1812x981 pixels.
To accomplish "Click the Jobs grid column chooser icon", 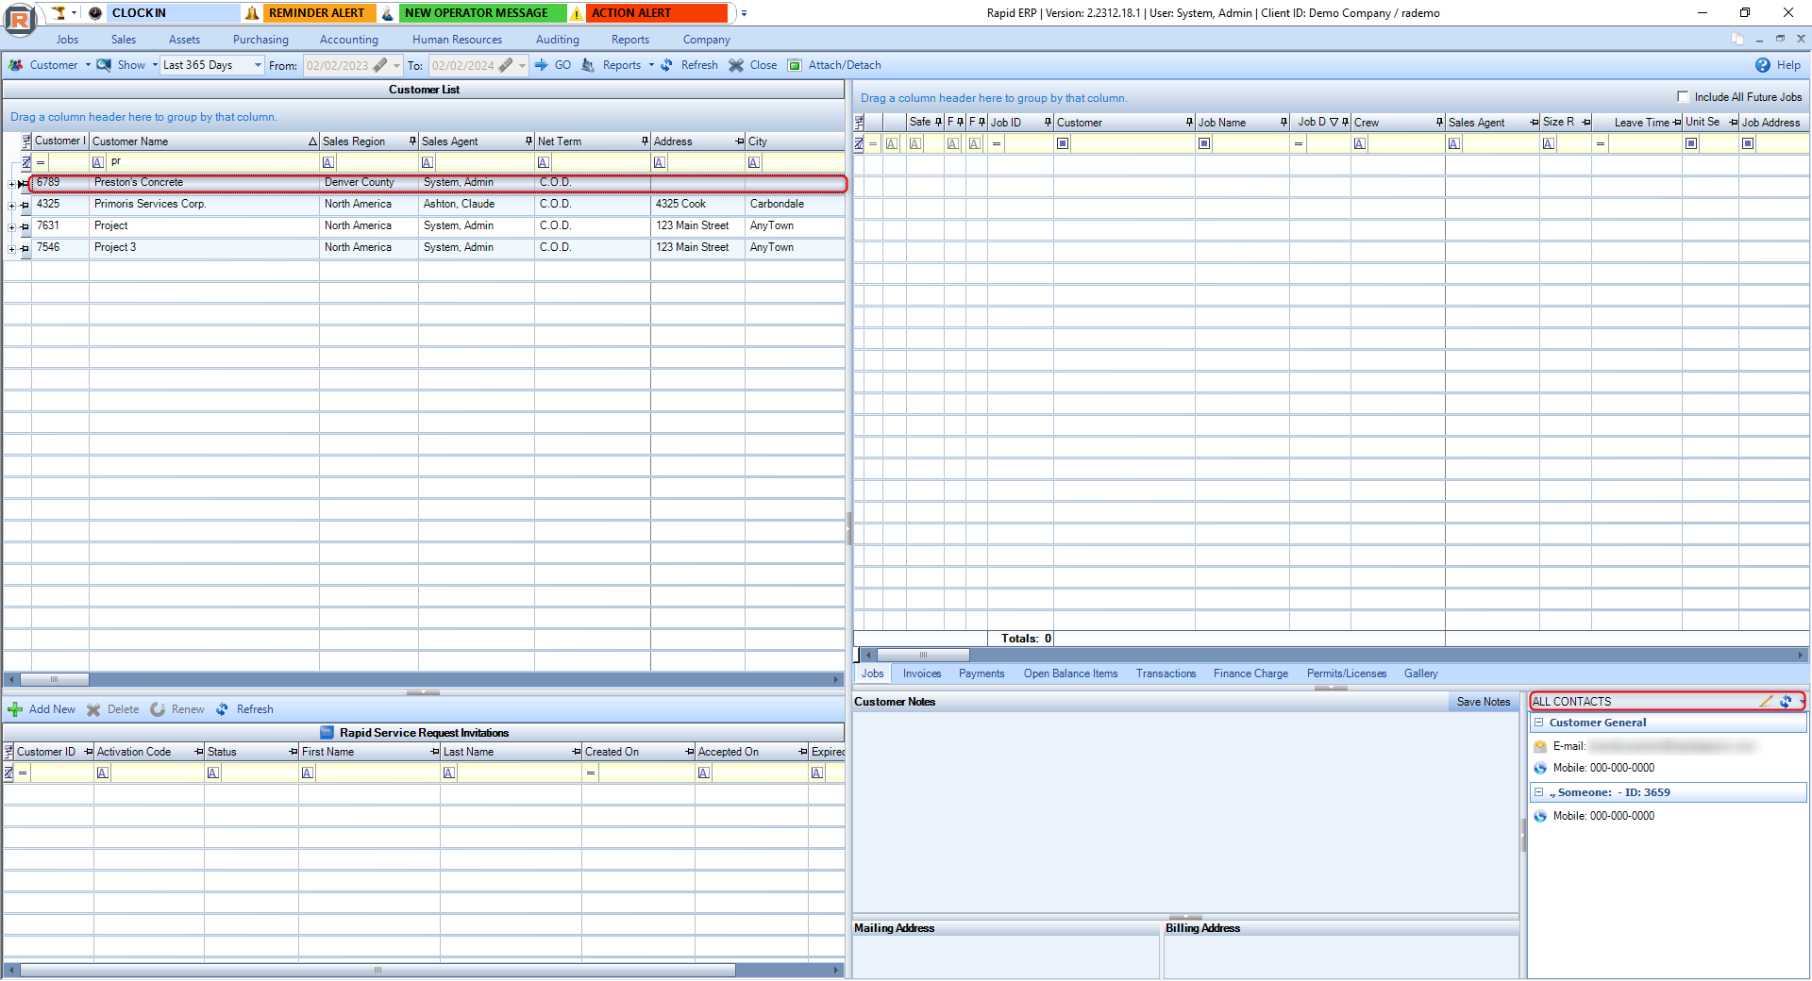I will [x=859, y=123].
